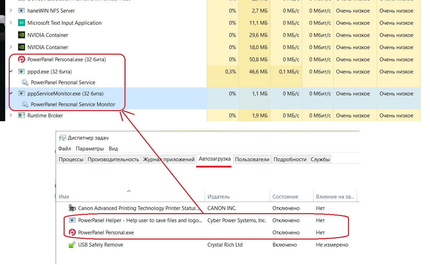Collapse the pppd.exe process group
The width and height of the screenshot is (430, 265).
click(11, 72)
